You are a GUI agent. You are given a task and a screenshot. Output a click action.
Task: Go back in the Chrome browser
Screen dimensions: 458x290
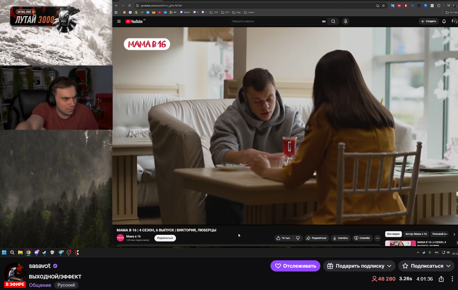116,6
